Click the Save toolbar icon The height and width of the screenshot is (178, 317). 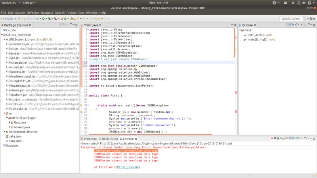click(x=8, y=19)
